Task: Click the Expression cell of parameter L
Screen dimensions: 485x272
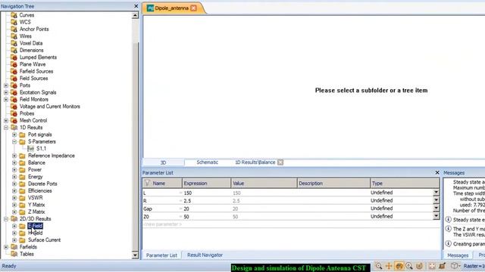Action: [x=206, y=193]
